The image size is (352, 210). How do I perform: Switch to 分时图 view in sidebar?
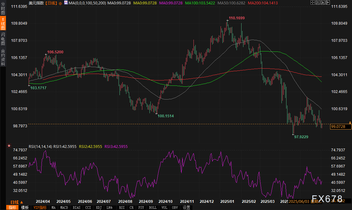(x=3, y=9)
